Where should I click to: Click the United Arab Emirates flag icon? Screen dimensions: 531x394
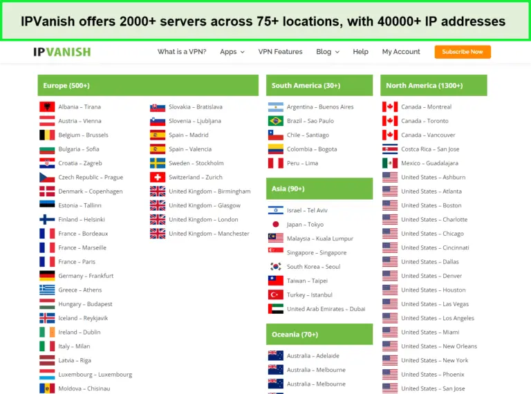coord(276,309)
